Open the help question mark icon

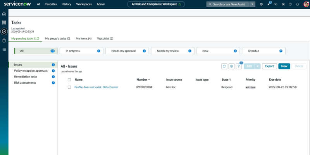[x=290, y=4]
